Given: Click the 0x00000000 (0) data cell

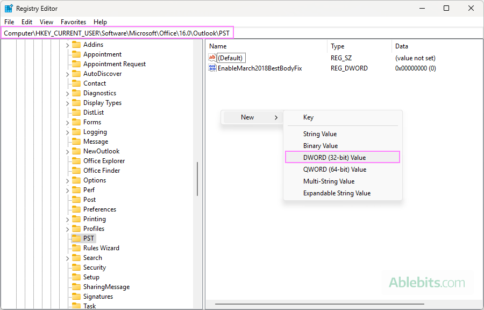Looking at the screenshot, I should click(x=416, y=68).
